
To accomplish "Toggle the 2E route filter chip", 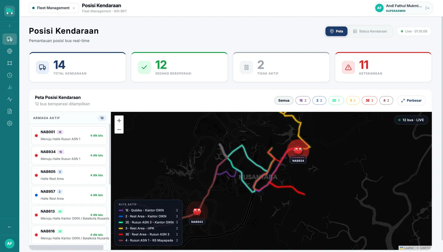I will click(x=336, y=101).
